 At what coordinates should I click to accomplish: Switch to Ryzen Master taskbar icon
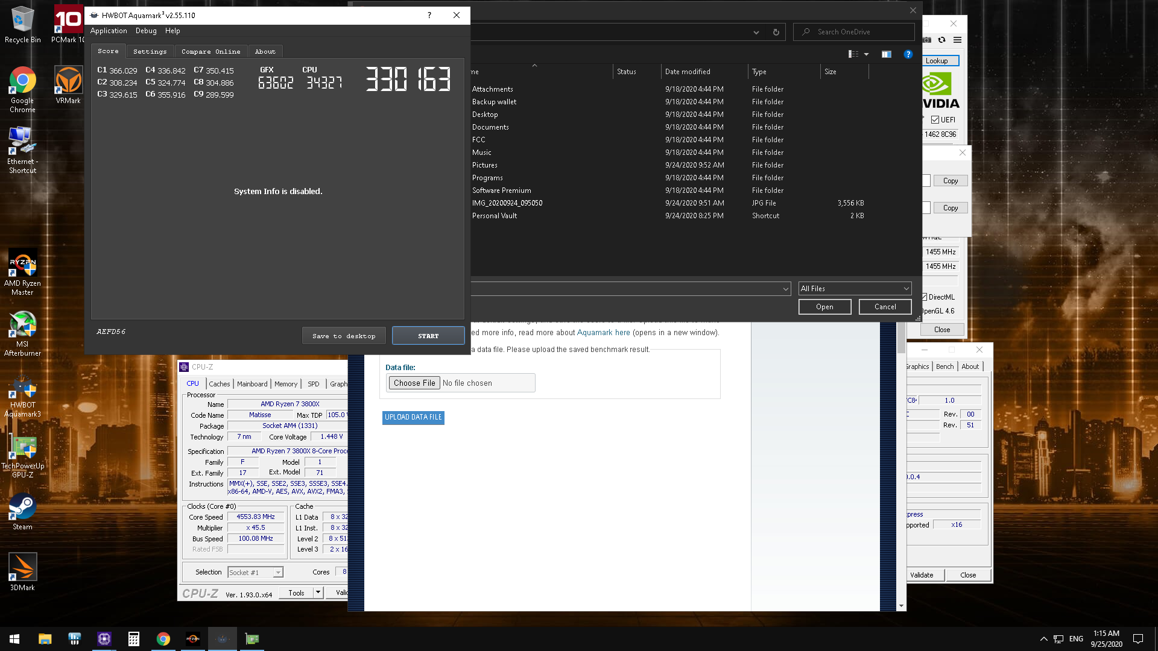click(193, 639)
